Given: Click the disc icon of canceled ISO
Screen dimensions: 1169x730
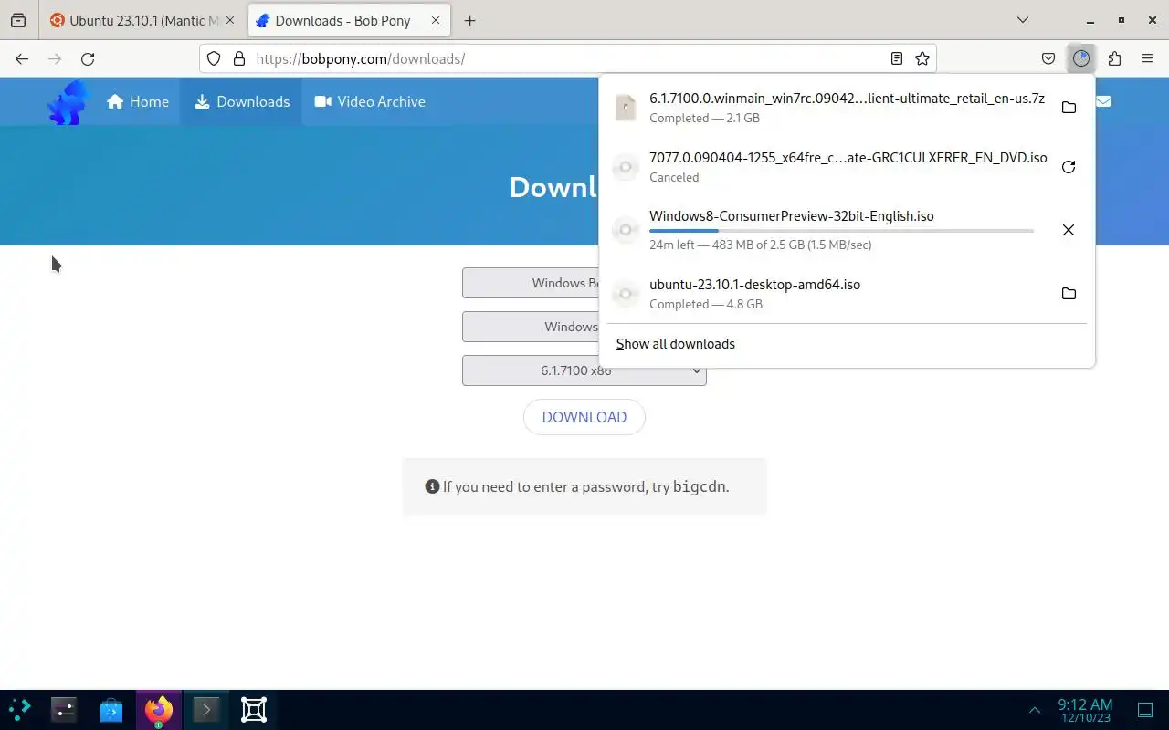Looking at the screenshot, I should 626,167.
